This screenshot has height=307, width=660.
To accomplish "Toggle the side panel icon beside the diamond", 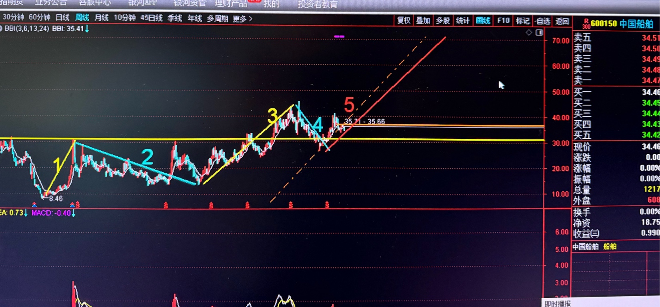I will (539, 32).
